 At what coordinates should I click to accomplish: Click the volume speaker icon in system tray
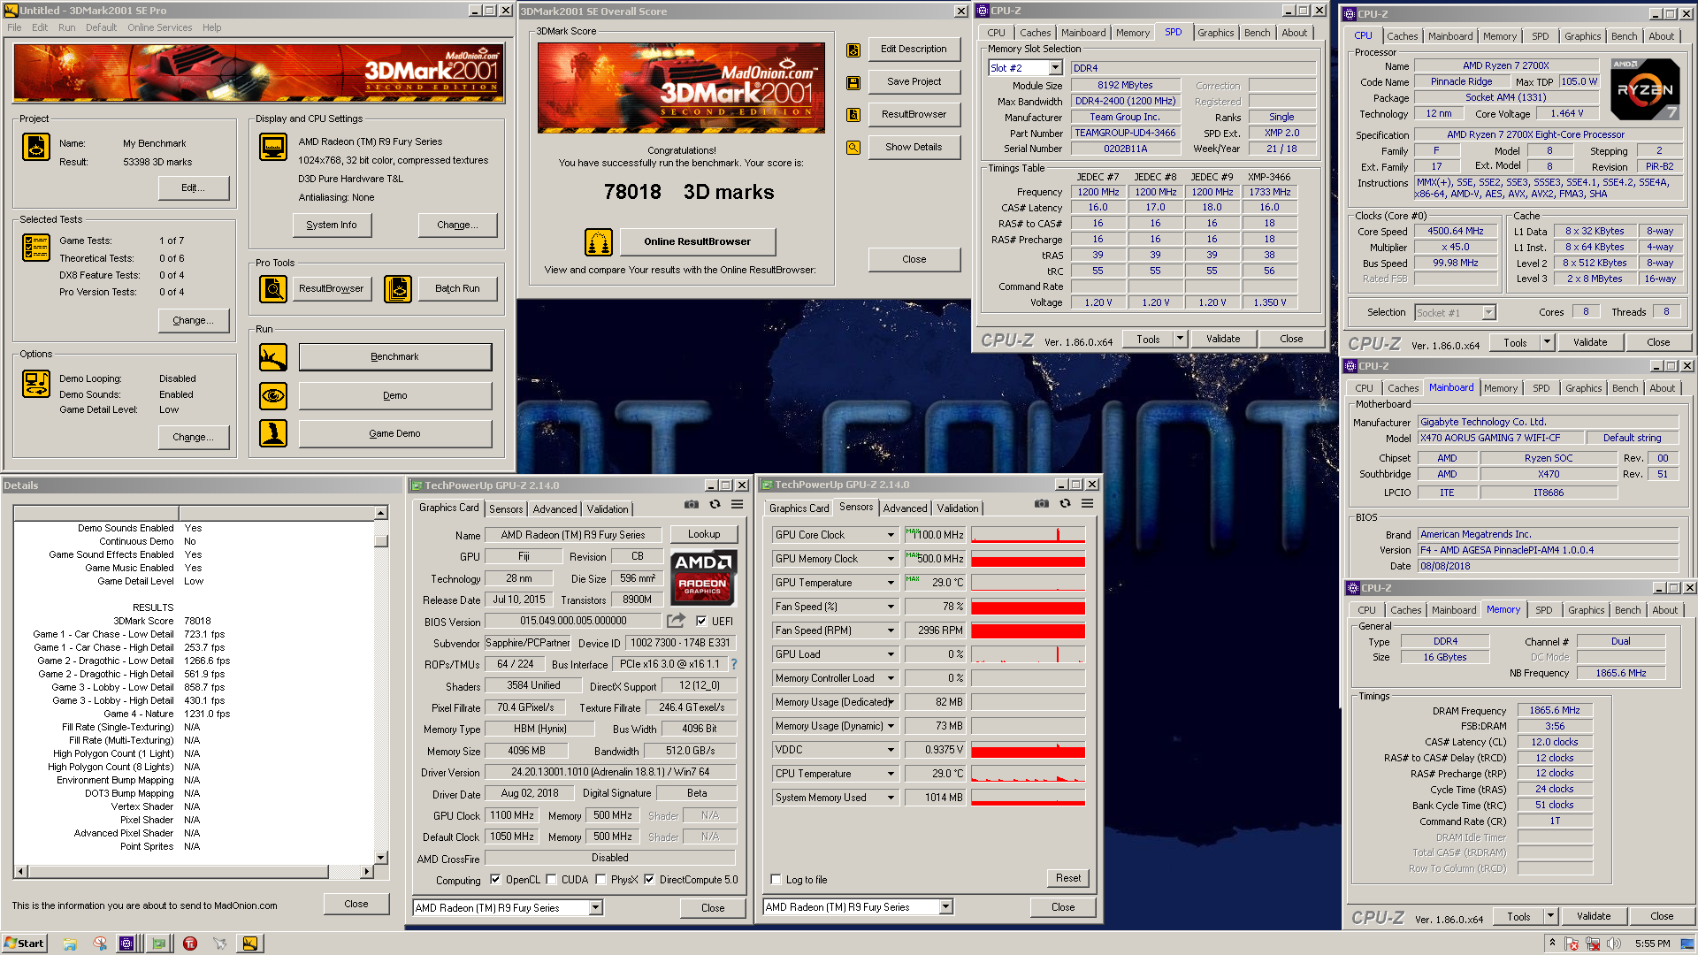pos(1613,944)
